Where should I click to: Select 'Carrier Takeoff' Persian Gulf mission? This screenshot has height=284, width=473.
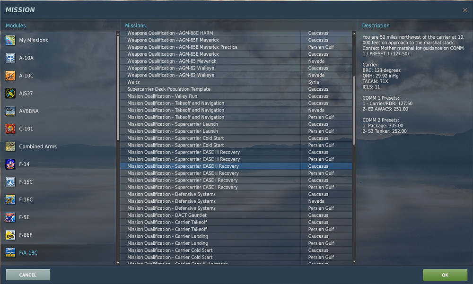[x=236, y=229]
